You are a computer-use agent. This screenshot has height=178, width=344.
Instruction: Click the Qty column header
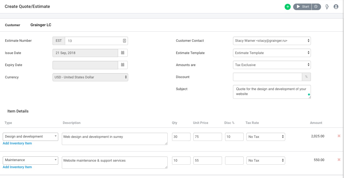point(174,123)
